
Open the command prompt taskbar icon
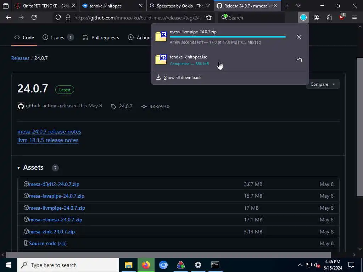point(215,265)
